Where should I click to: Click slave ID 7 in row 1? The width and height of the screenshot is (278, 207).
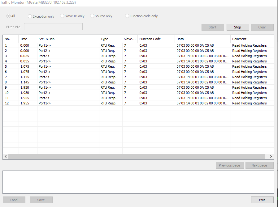coord(125,45)
